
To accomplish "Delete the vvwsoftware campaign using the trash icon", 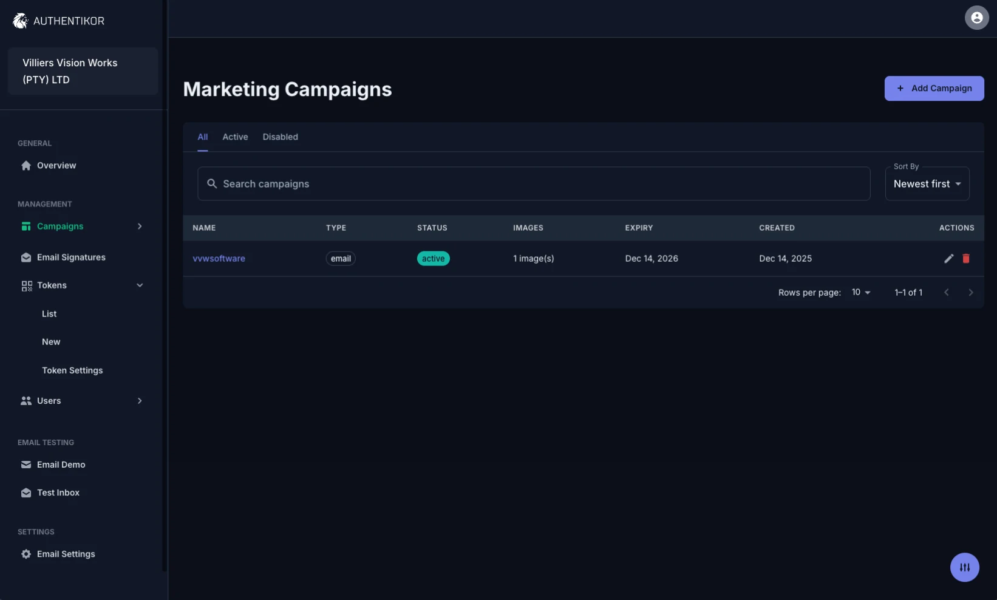I will pos(966,258).
